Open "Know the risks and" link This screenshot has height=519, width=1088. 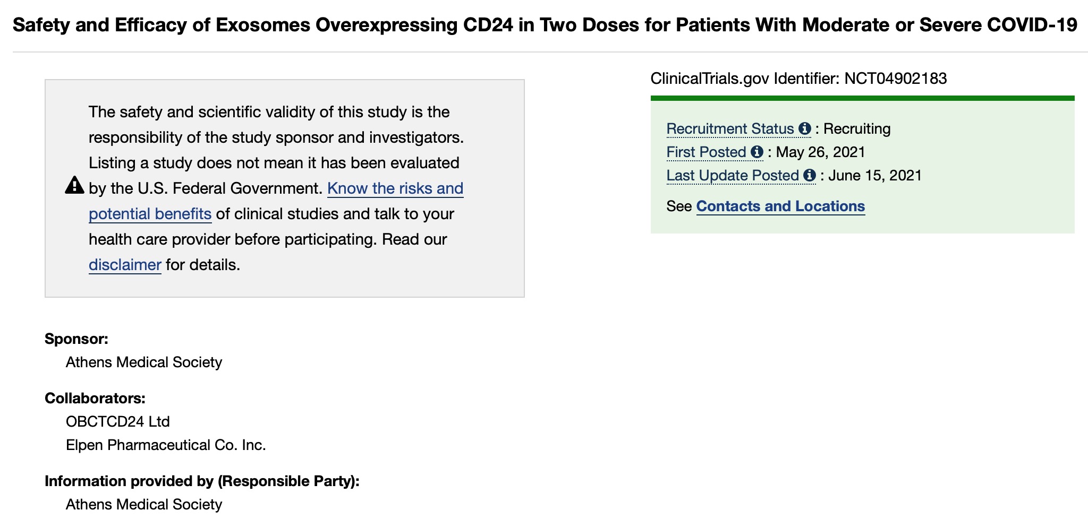tap(395, 188)
